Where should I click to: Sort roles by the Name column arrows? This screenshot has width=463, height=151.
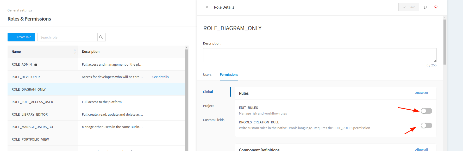pyautogui.click(x=75, y=52)
